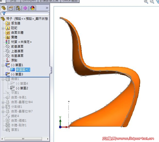Expand the 曲面-疊層拉伸4 feature

3,102
